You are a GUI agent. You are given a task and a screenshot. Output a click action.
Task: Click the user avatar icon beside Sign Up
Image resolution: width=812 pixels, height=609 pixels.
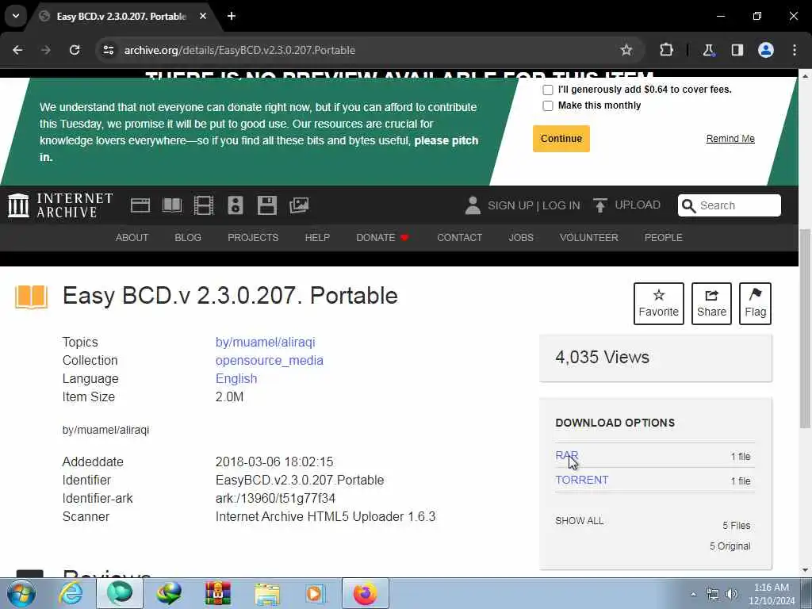pos(473,205)
